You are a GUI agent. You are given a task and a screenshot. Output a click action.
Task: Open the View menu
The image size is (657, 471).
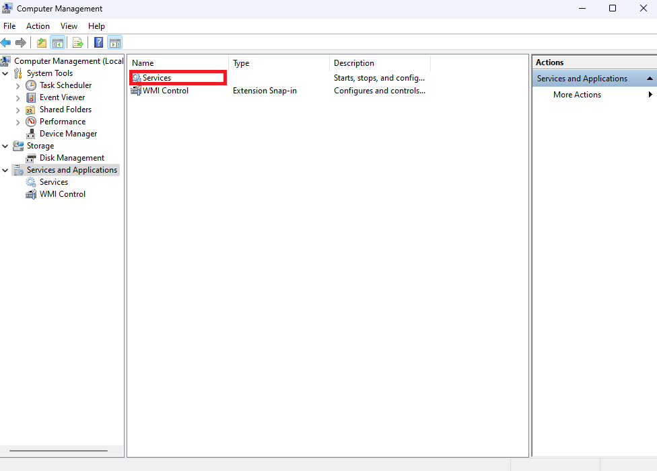(69, 26)
